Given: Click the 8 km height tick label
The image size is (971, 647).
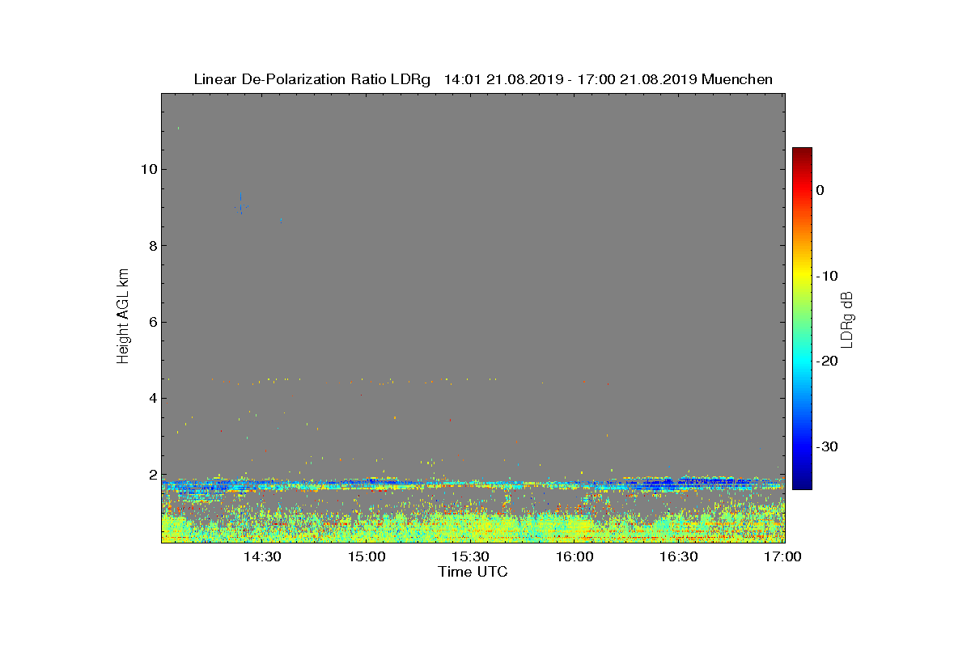Looking at the screenshot, I should coord(151,246).
